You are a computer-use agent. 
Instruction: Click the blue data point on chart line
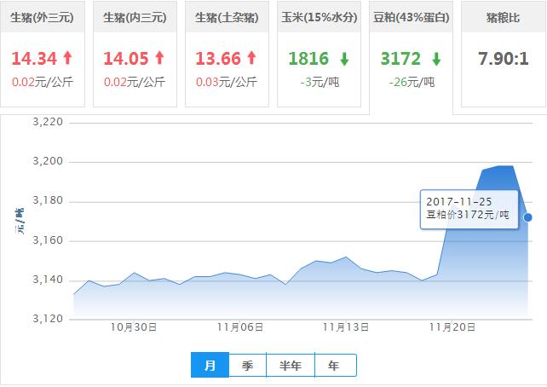click(x=527, y=217)
